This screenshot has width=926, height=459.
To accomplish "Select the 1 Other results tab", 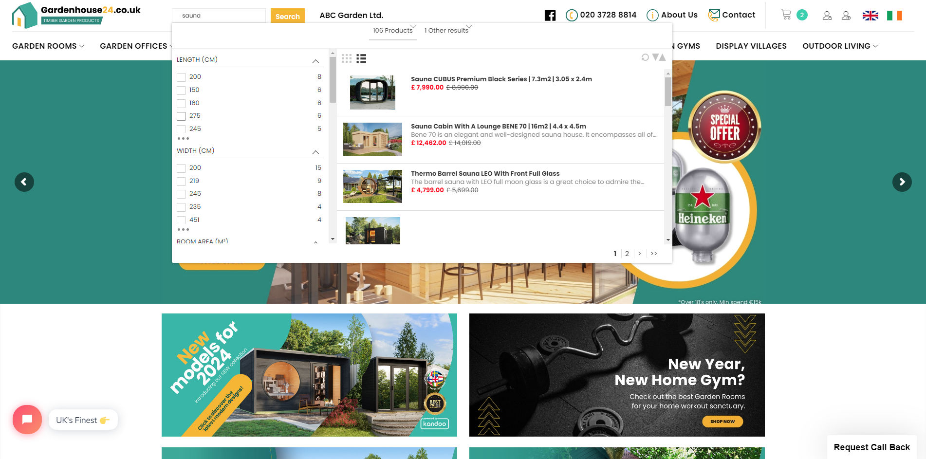I will point(446,30).
